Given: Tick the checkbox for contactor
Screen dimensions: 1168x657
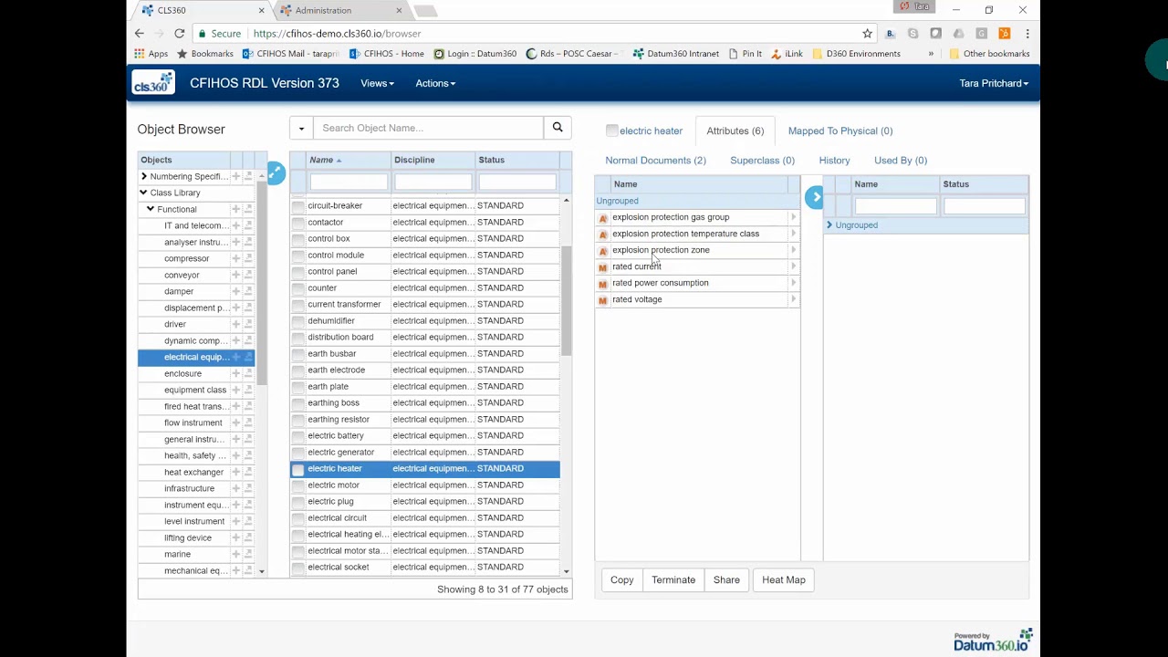Looking at the screenshot, I should (297, 223).
